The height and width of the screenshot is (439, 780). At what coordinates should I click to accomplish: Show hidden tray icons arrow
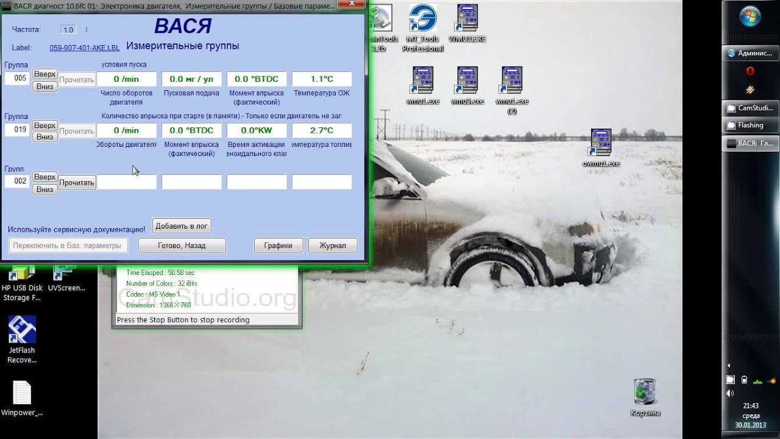pos(730,366)
